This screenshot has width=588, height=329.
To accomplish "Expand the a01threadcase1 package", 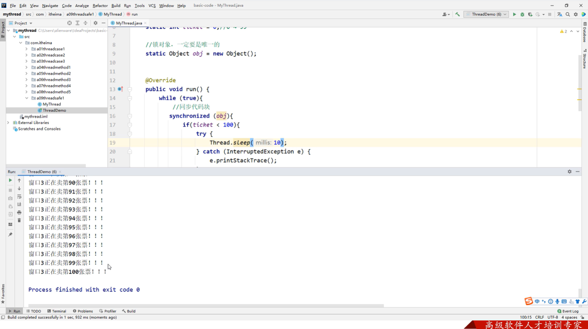I will tap(27, 49).
